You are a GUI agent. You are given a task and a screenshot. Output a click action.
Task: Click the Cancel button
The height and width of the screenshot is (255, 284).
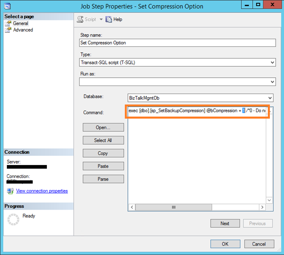point(259,244)
